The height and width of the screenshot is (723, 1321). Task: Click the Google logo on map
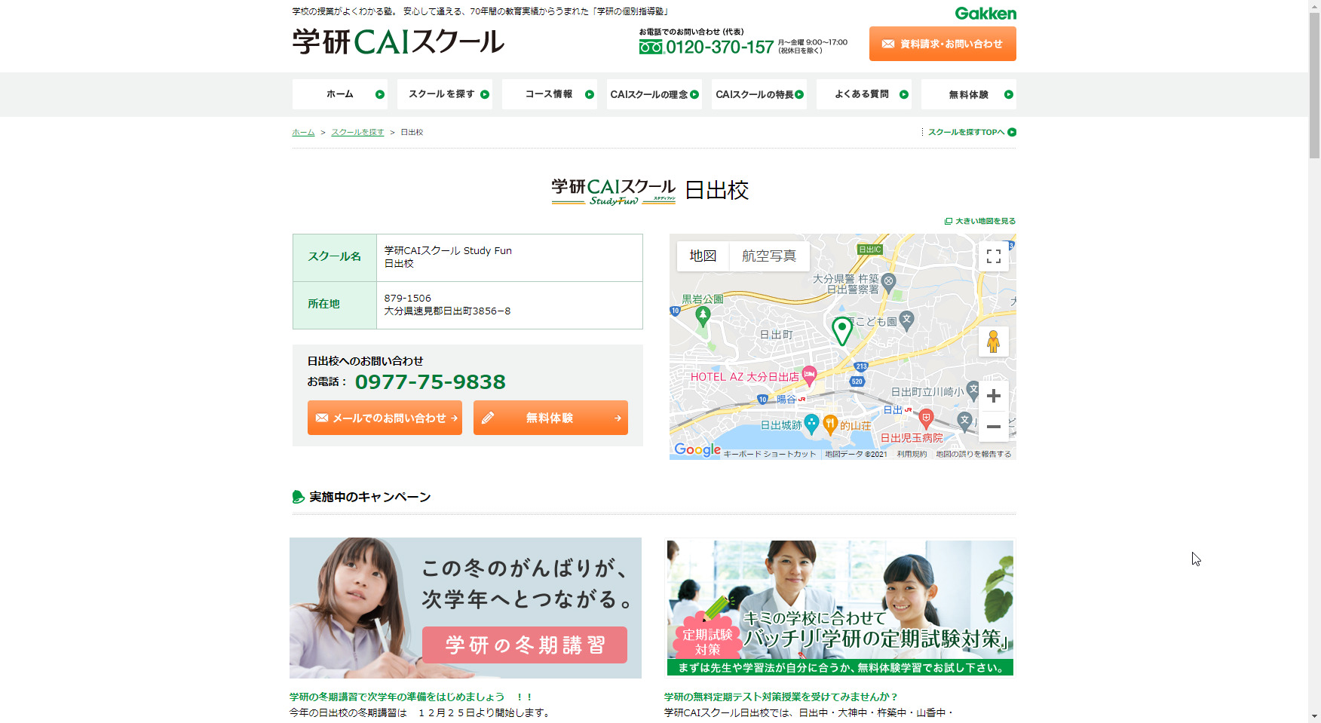pyautogui.click(x=697, y=449)
